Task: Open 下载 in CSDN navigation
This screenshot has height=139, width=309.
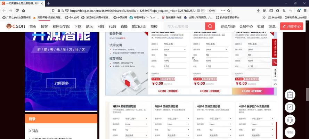Action: pos(78,26)
